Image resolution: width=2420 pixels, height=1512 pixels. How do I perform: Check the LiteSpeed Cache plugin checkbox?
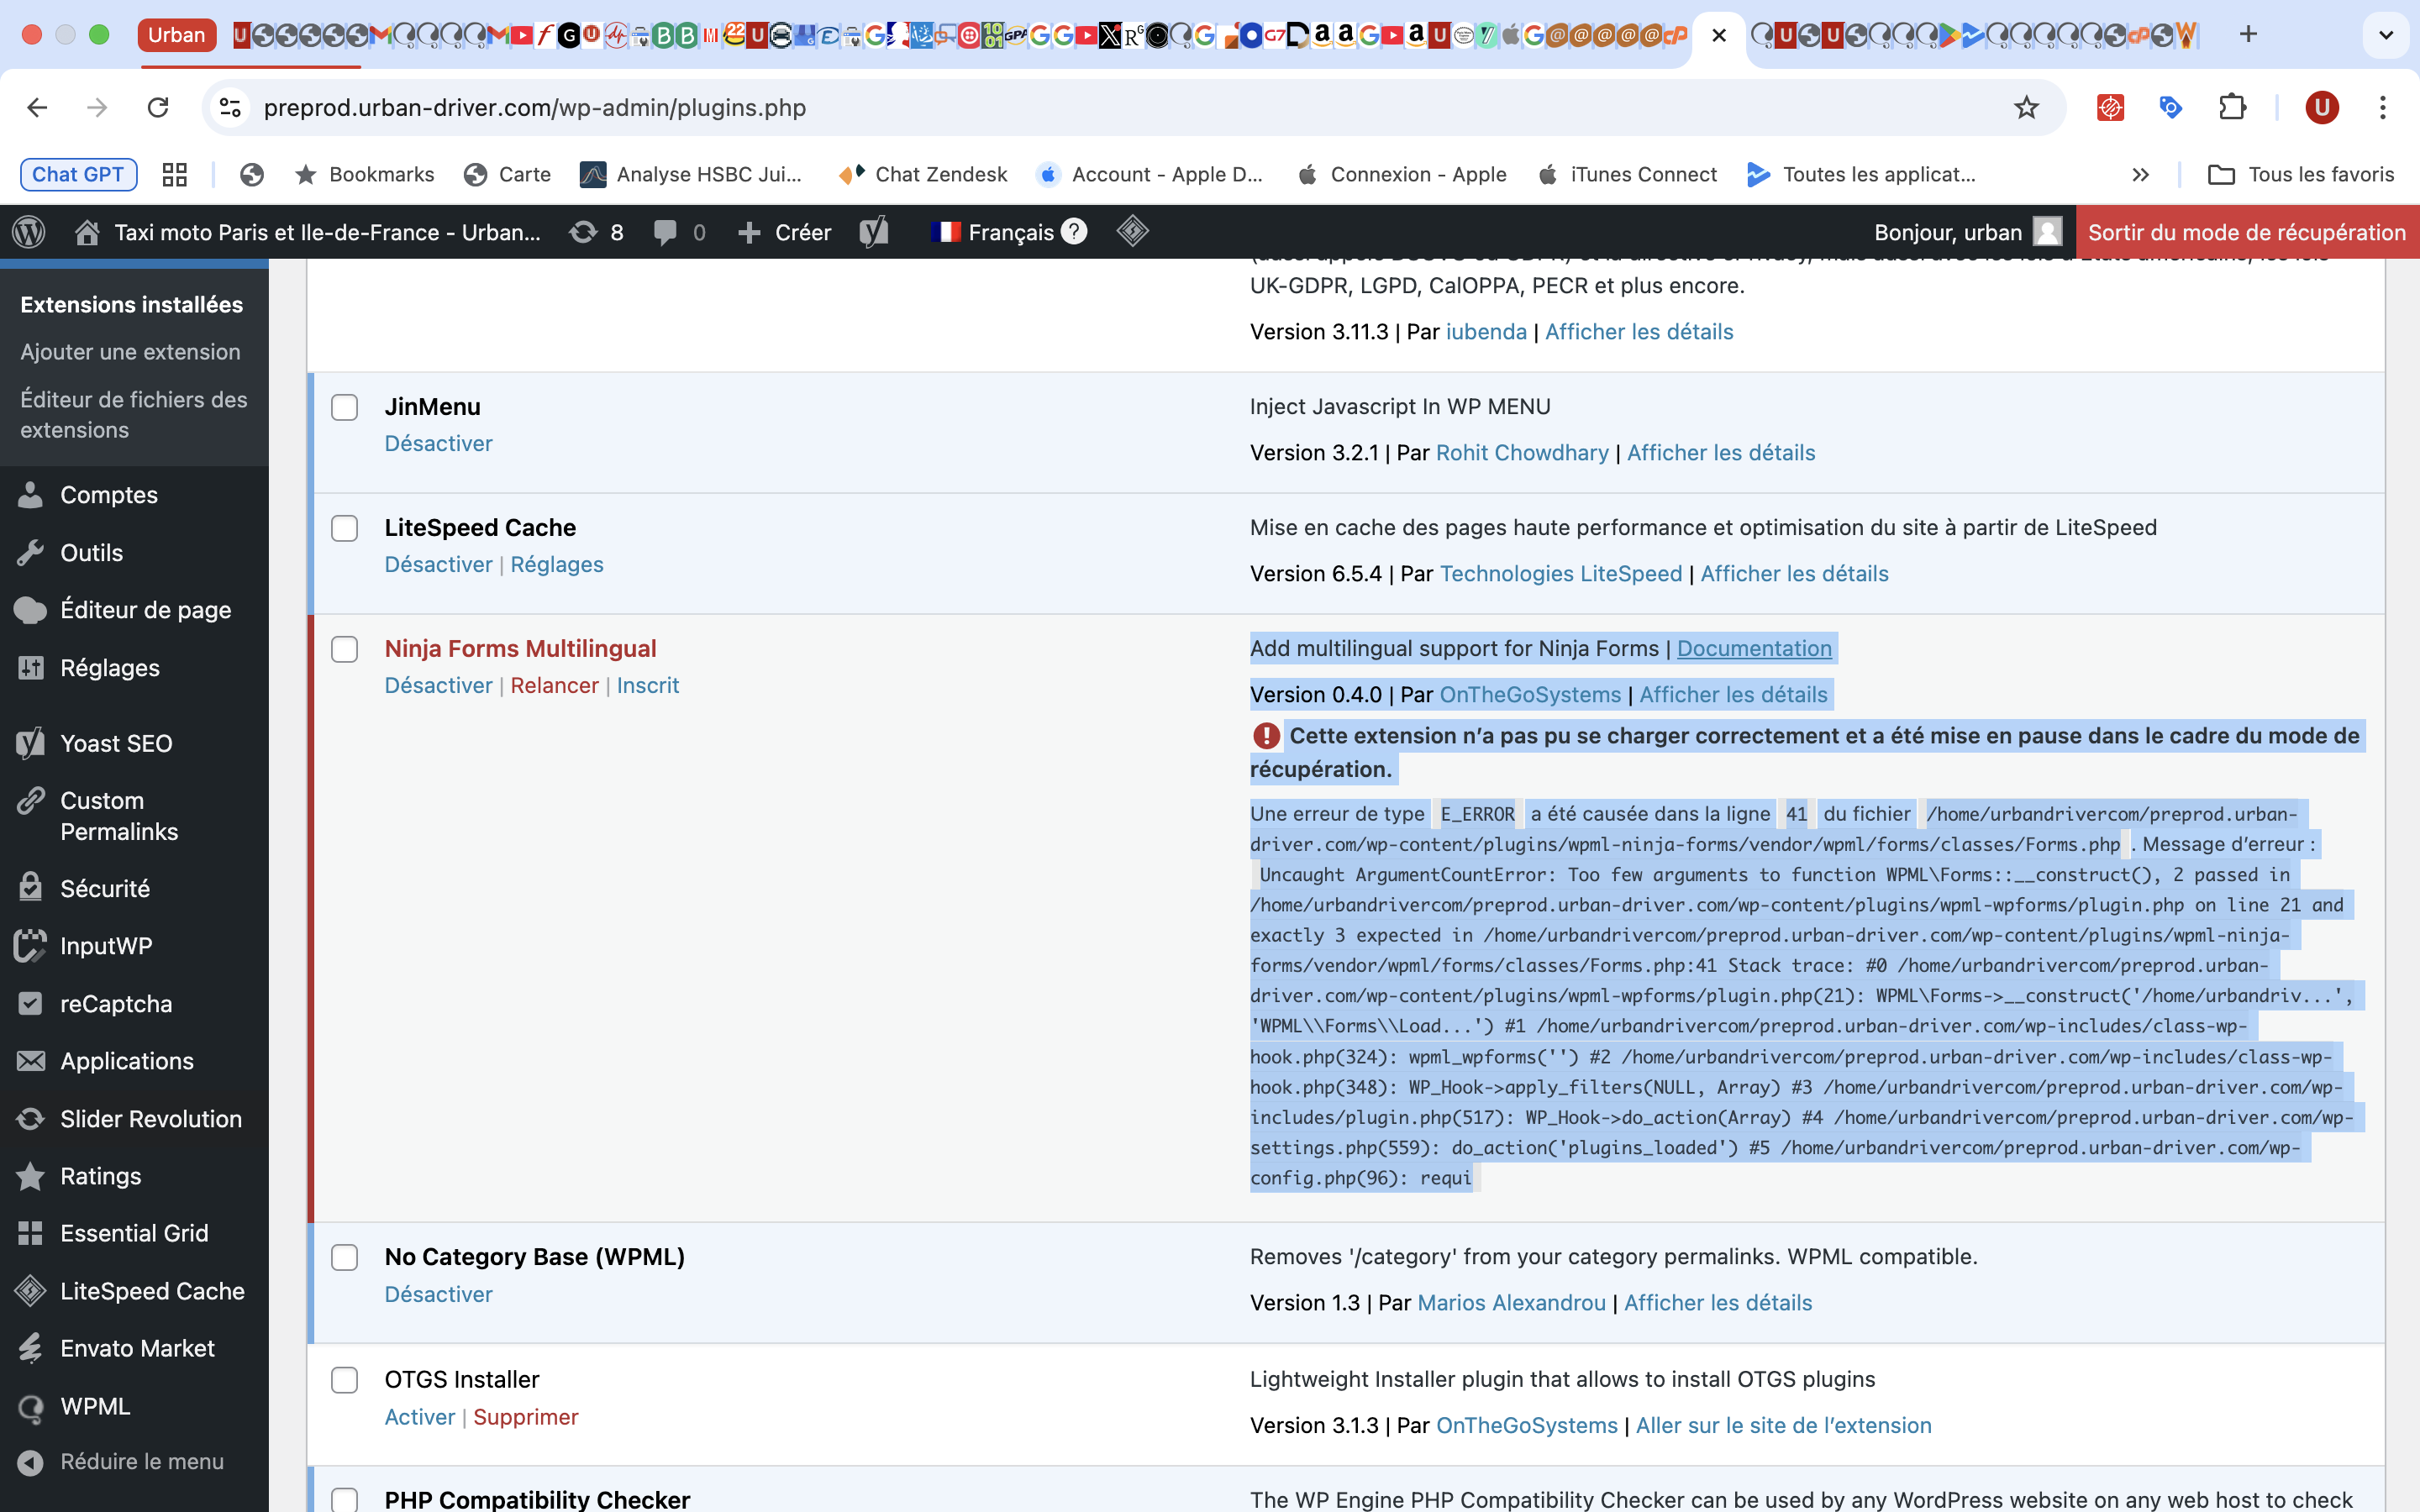point(345,528)
